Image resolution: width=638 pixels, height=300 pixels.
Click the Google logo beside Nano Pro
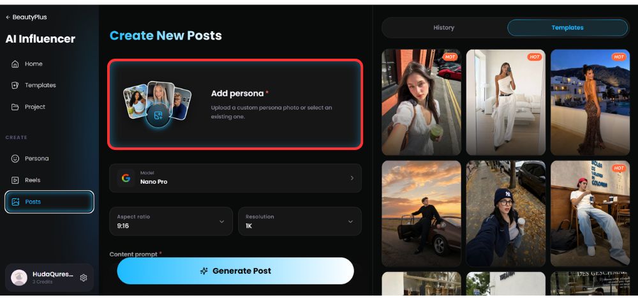(x=126, y=178)
